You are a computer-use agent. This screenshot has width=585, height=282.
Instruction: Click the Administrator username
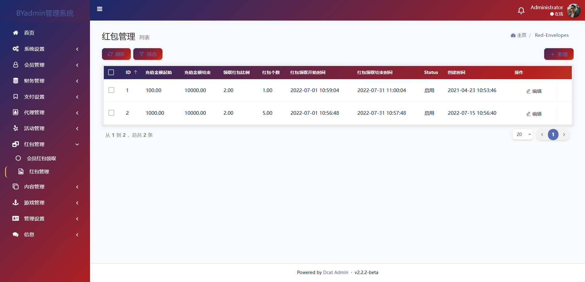547,7
